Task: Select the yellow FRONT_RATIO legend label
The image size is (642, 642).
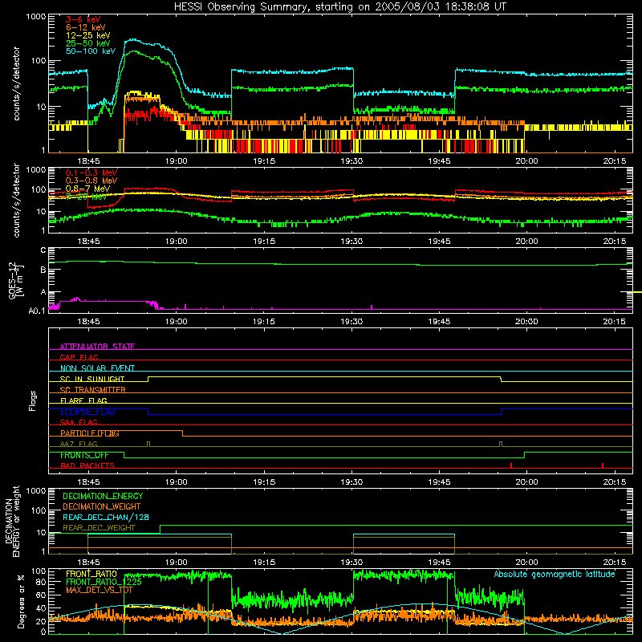Action: [91, 574]
